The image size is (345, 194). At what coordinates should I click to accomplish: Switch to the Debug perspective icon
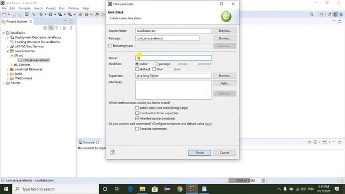tap(341, 15)
